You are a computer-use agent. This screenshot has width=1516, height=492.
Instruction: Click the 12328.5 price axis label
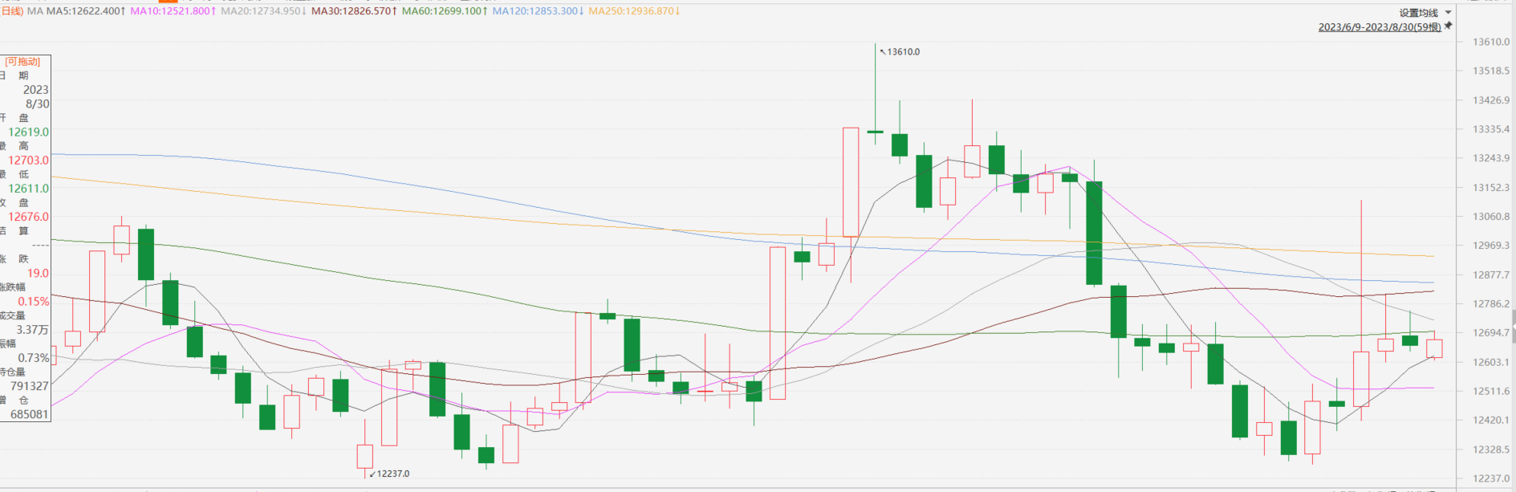coord(1491,449)
